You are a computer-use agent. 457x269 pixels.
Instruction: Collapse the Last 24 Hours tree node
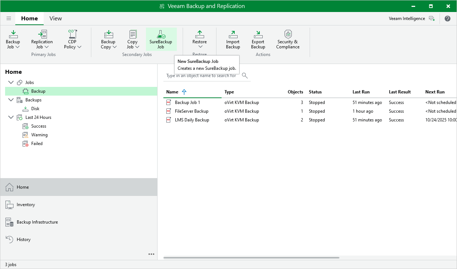pos(11,117)
